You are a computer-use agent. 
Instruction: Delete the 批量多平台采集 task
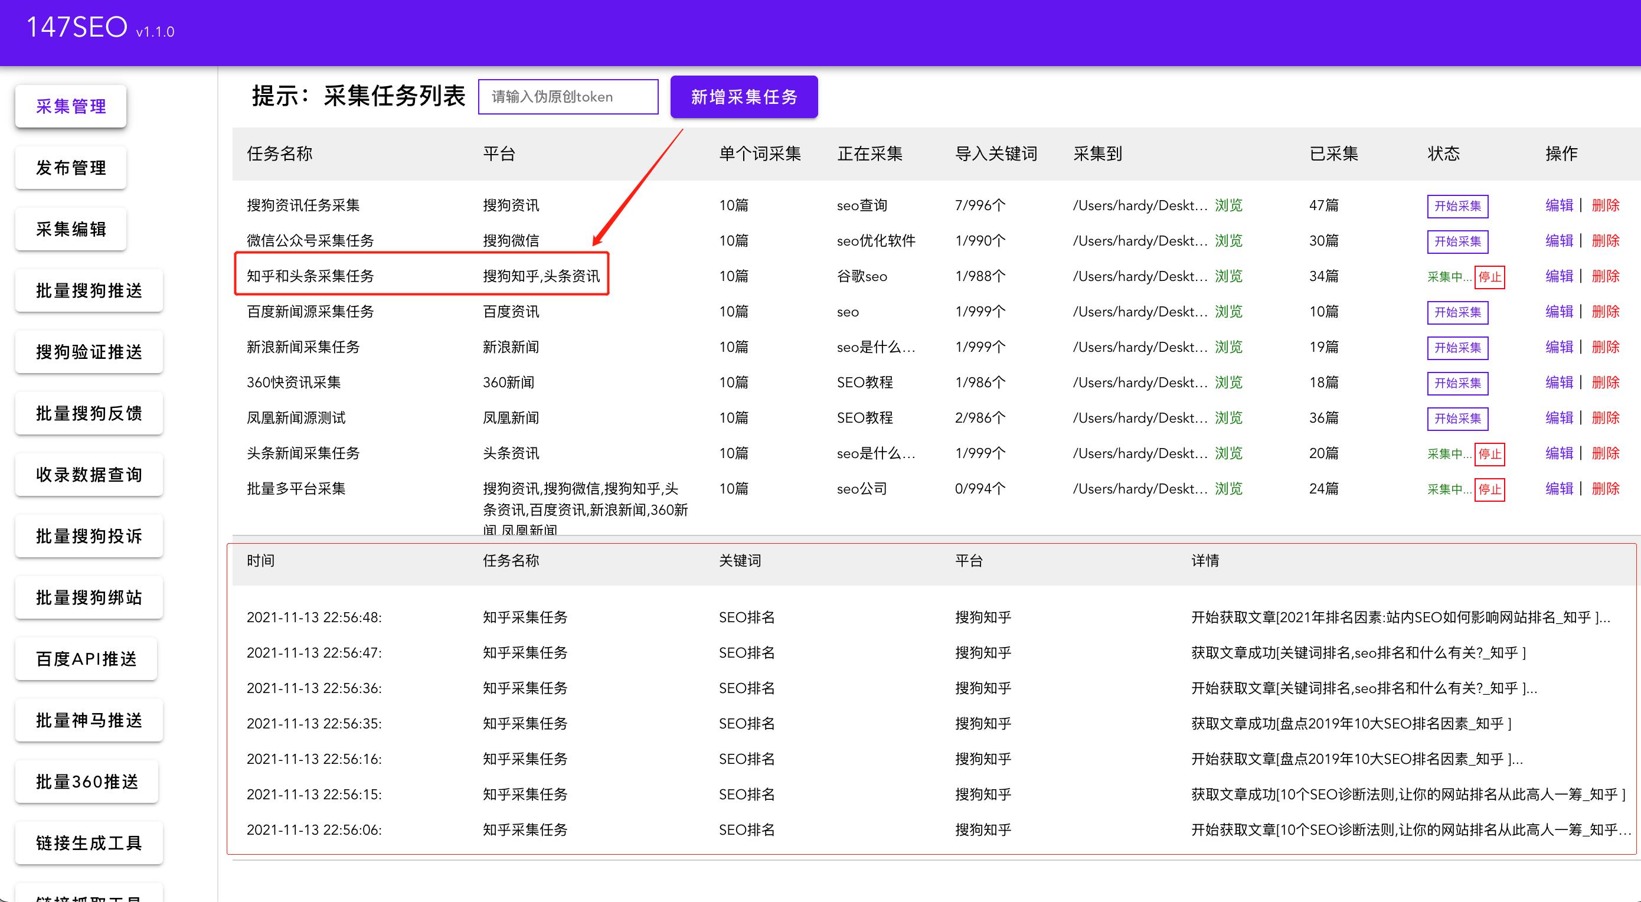(x=1606, y=489)
